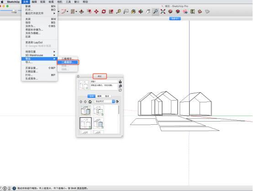The height and width of the screenshot is (191, 253).
Task: Open the SketchUp application menu
Action: click(13, 2)
